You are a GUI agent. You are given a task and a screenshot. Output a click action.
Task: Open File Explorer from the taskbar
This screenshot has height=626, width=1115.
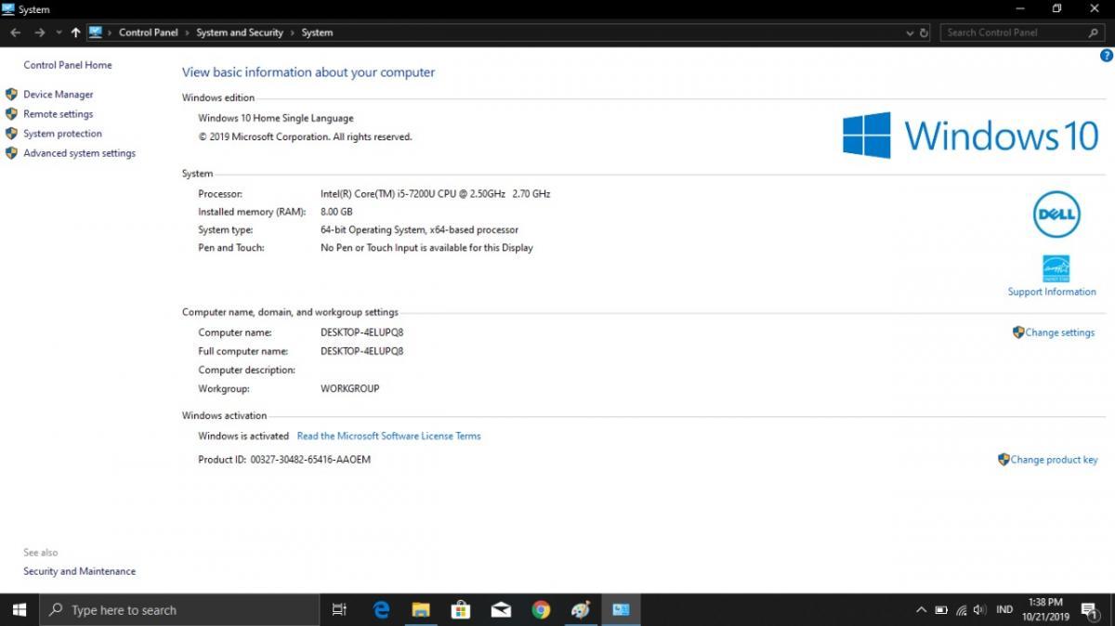coord(421,610)
